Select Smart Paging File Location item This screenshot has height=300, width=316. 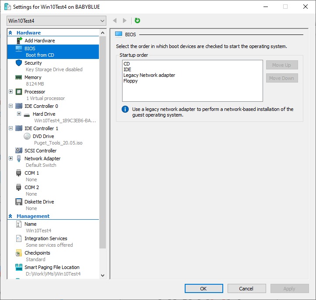pos(52,267)
